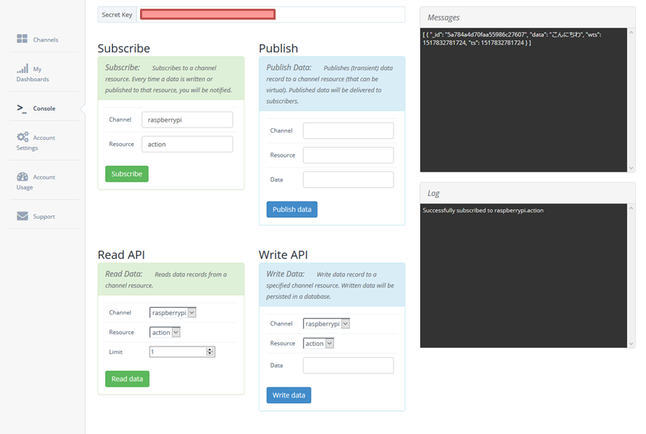Open Read API Channel dropdown
The image size is (646, 434).
pos(173,312)
